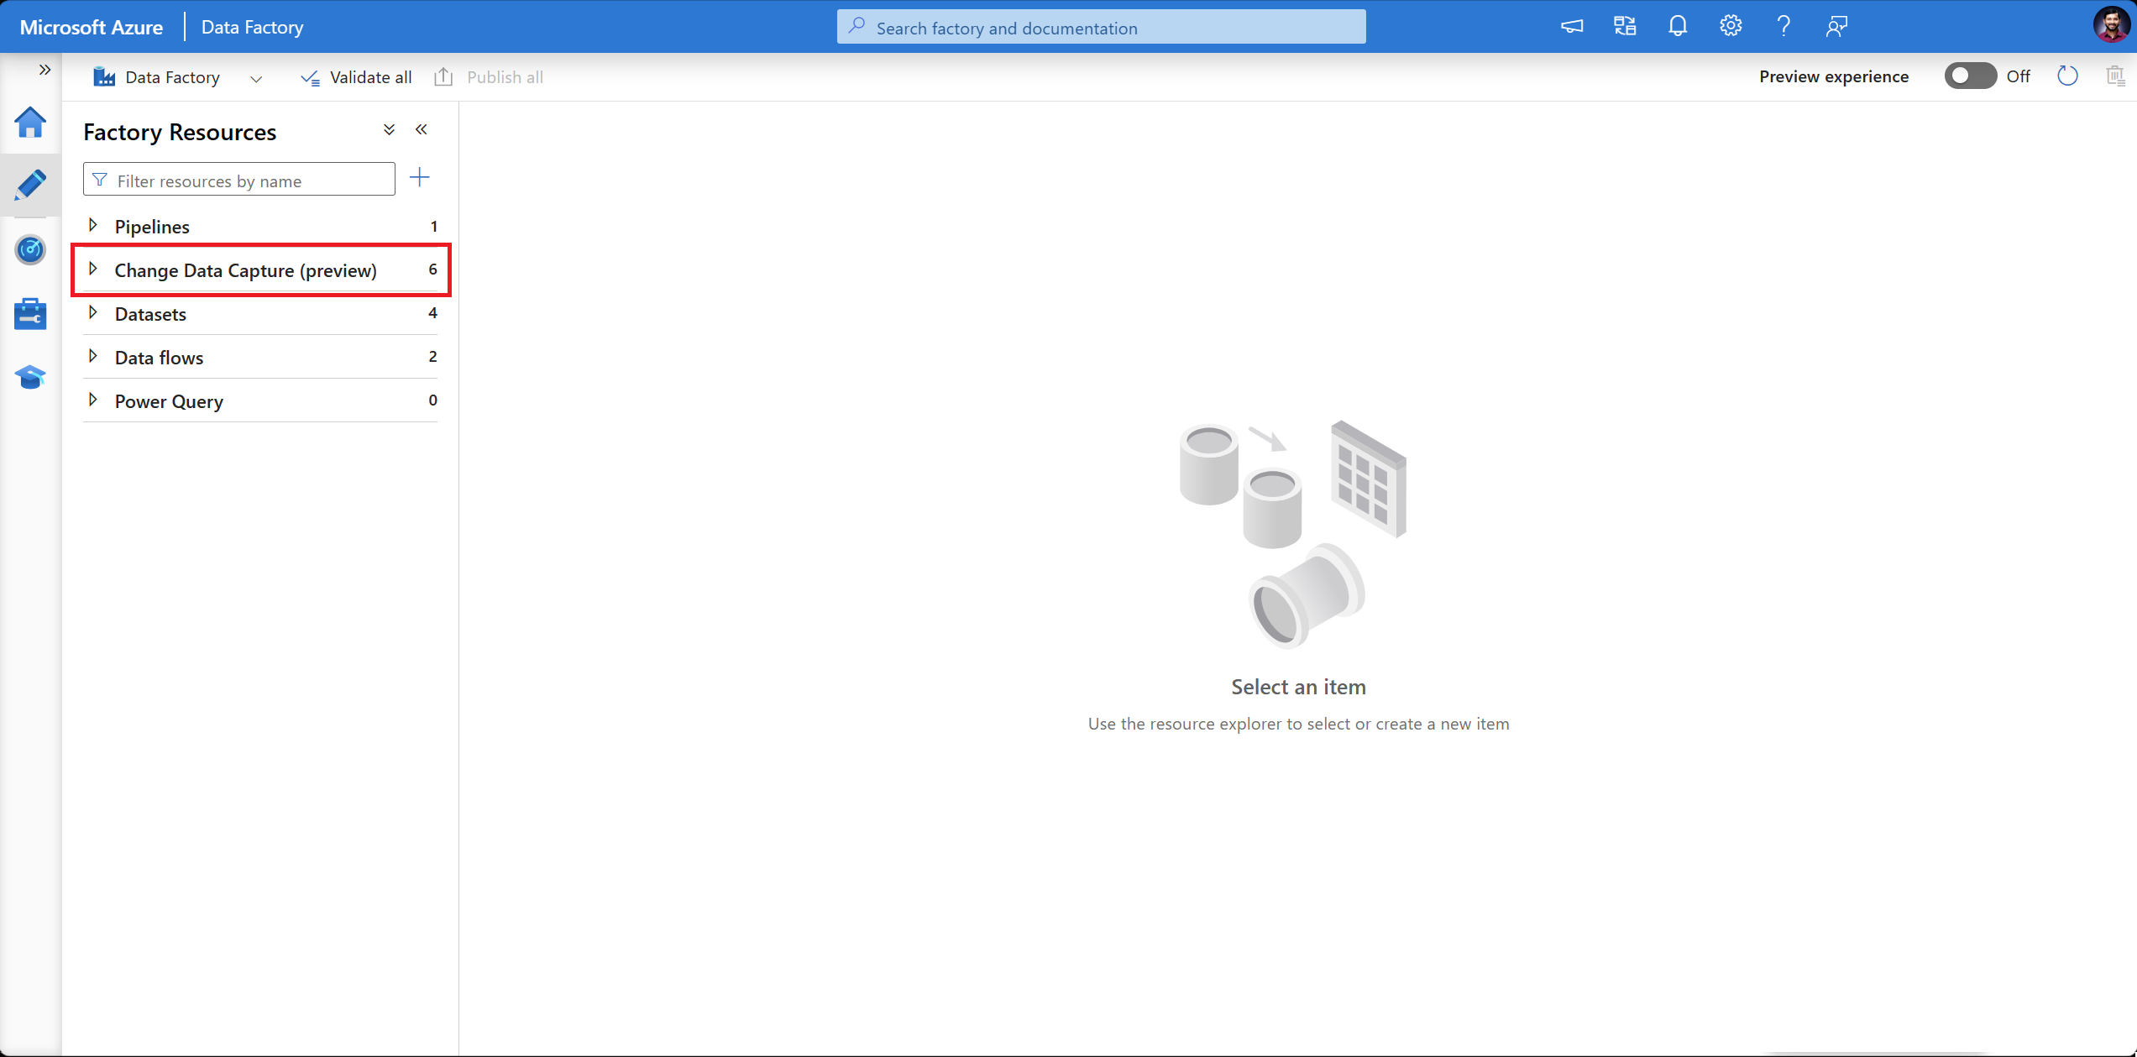Toggle the Preview experience switch
This screenshot has width=2137, height=1057.
coord(1969,76)
